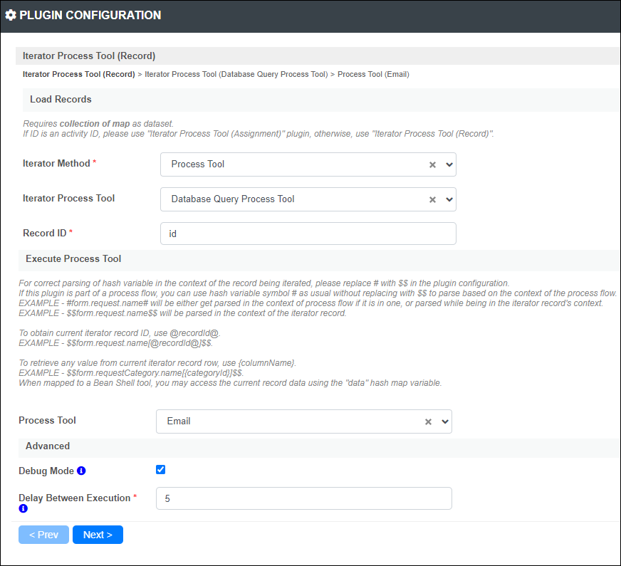Click the Record ID label

(44, 233)
